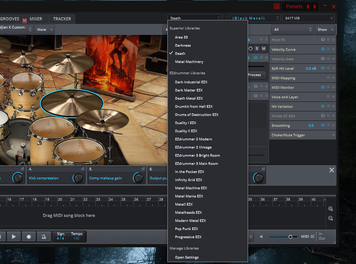Adjust the Comp makeup gain knob
Screen dimensions: 356x264
138,178
